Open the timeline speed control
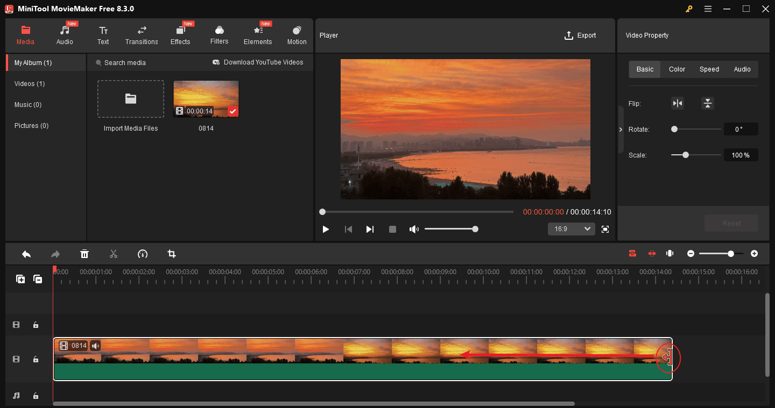 (143, 254)
